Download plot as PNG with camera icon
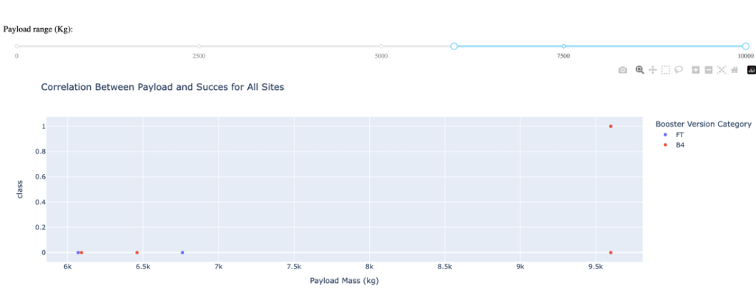756x303 pixels. coord(623,70)
